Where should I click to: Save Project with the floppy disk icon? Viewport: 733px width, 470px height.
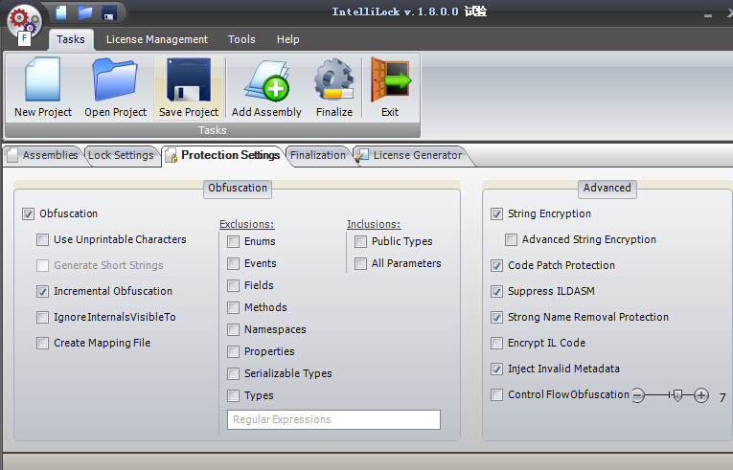click(x=189, y=87)
